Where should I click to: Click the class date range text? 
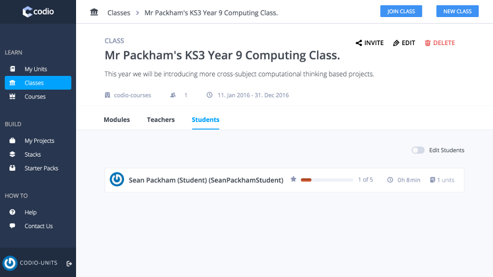click(x=253, y=95)
